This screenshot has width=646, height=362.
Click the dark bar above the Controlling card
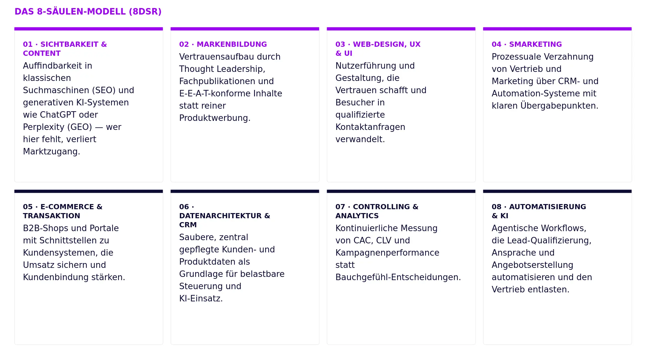[401, 191]
